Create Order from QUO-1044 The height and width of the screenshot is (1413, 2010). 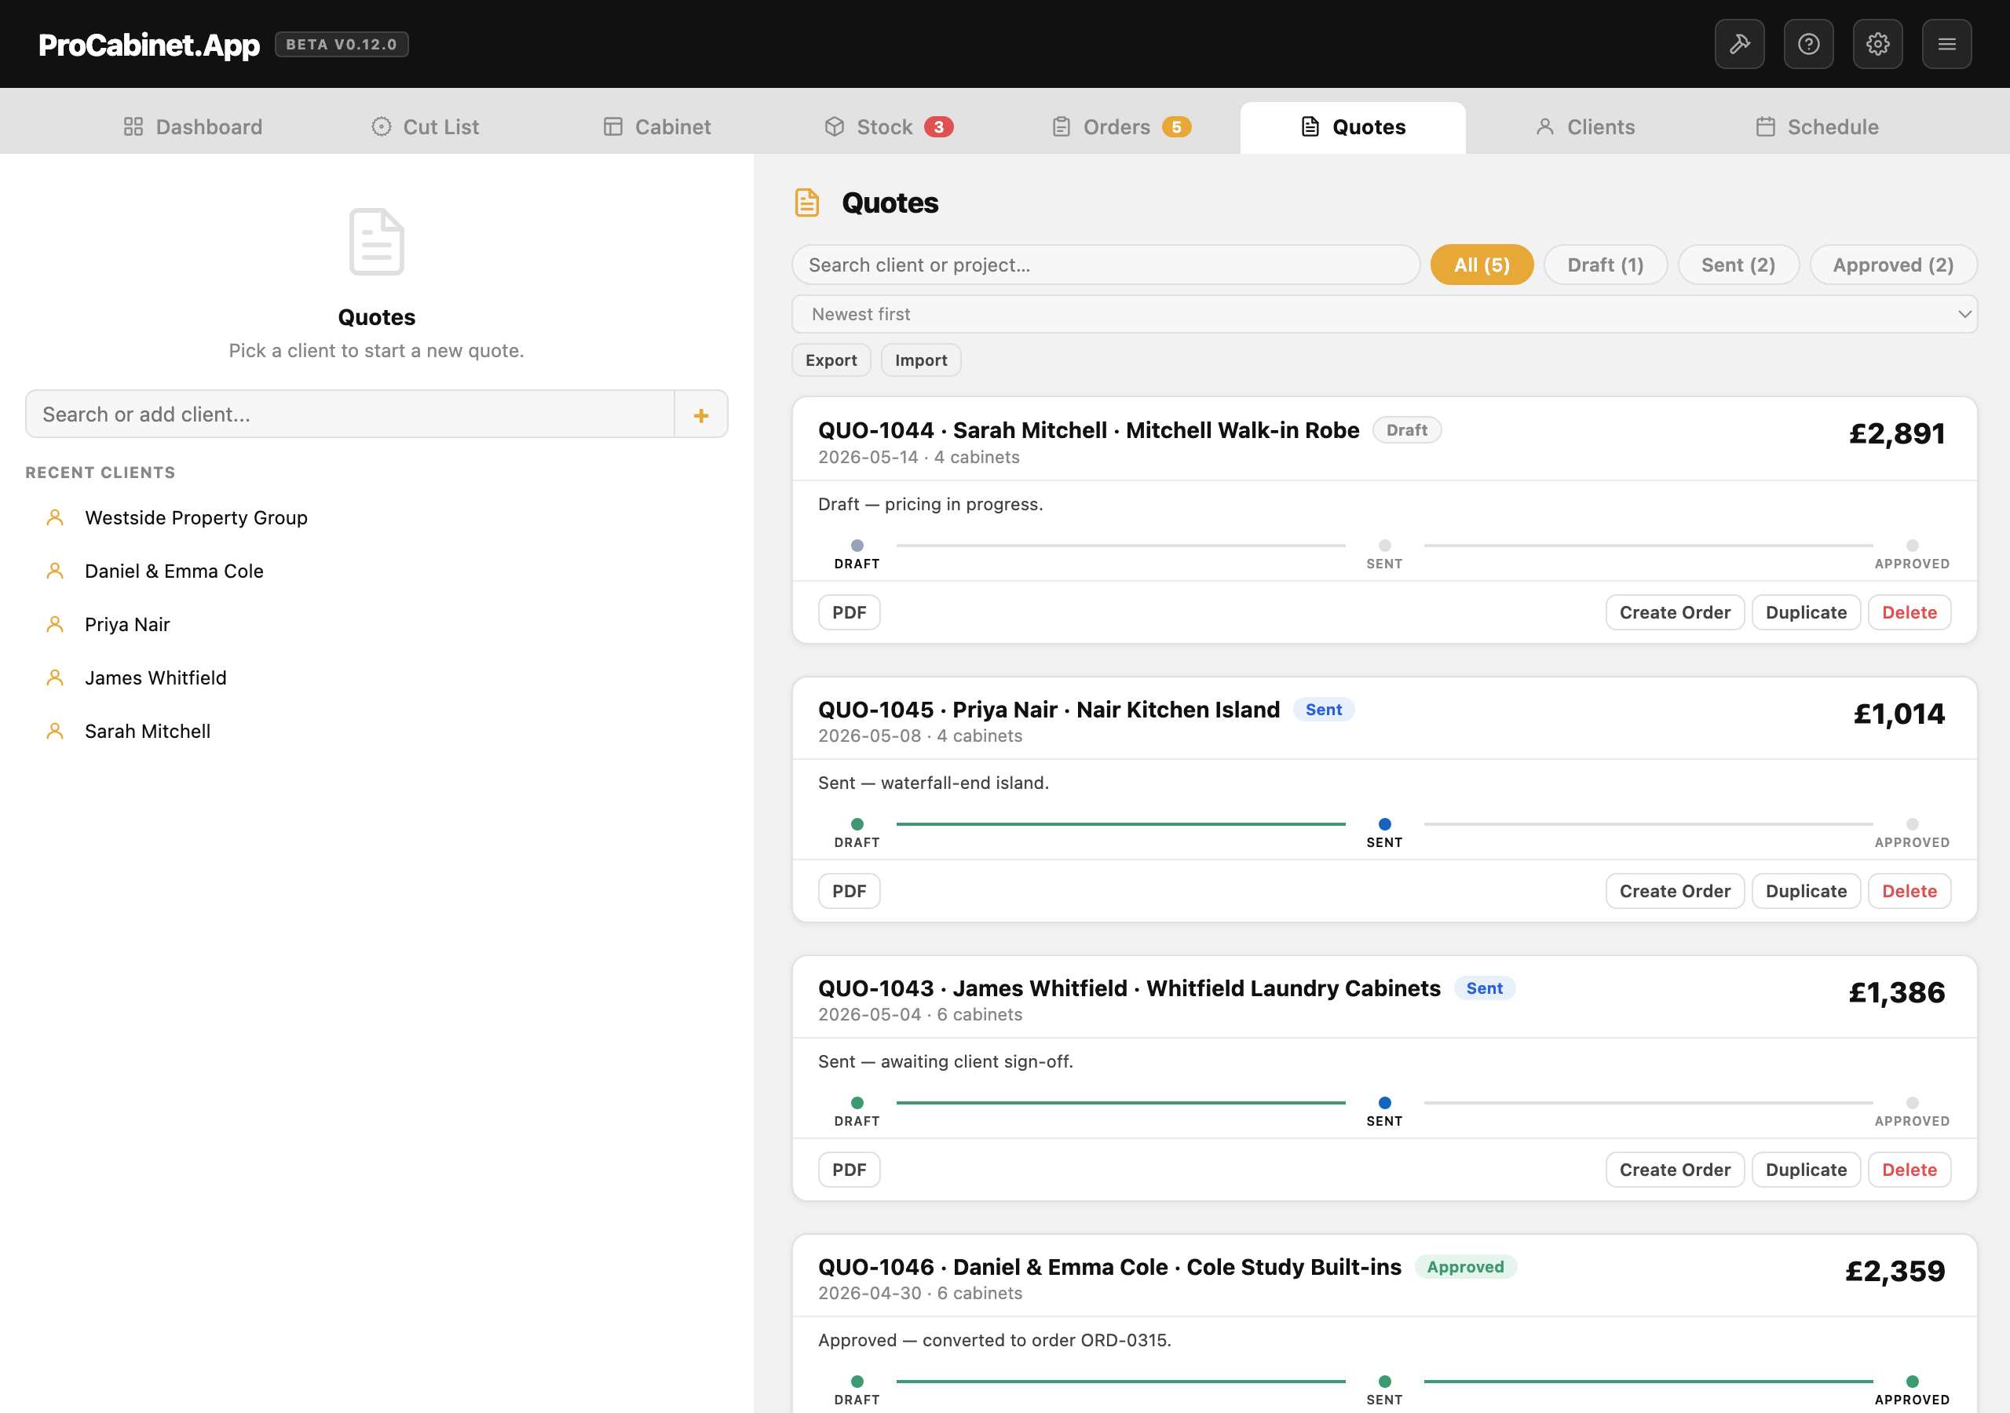tap(1675, 612)
